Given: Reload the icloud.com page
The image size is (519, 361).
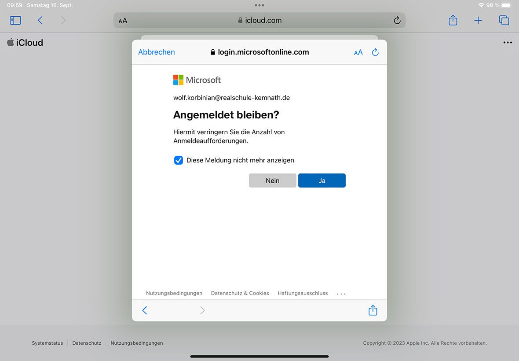Looking at the screenshot, I should point(397,20).
